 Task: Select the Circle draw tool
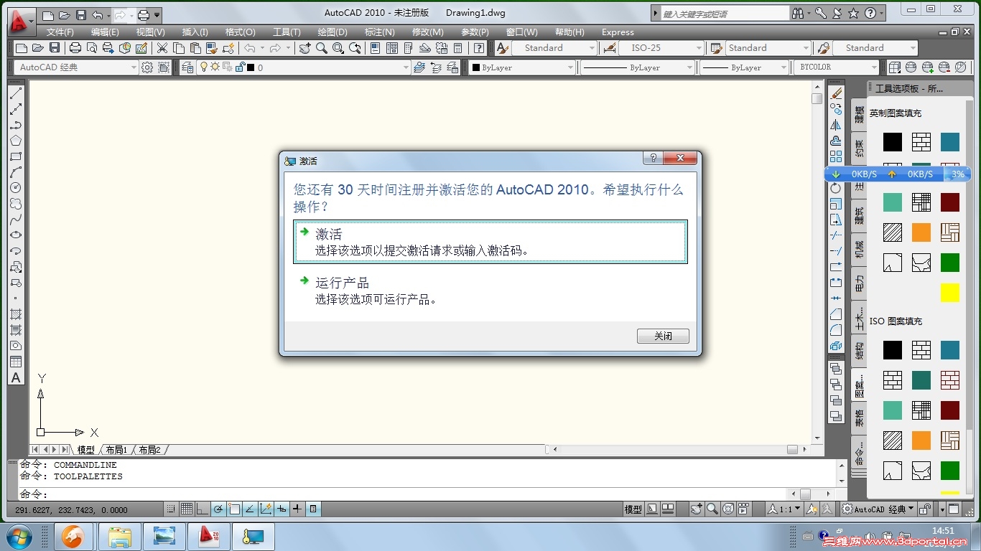(x=16, y=188)
